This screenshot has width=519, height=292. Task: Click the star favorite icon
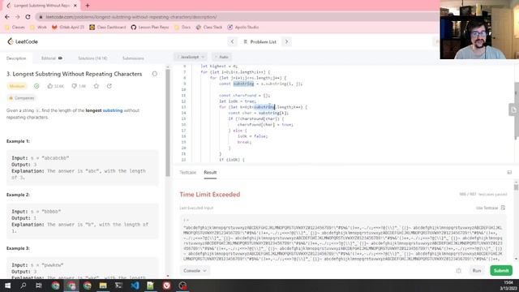coord(96,86)
